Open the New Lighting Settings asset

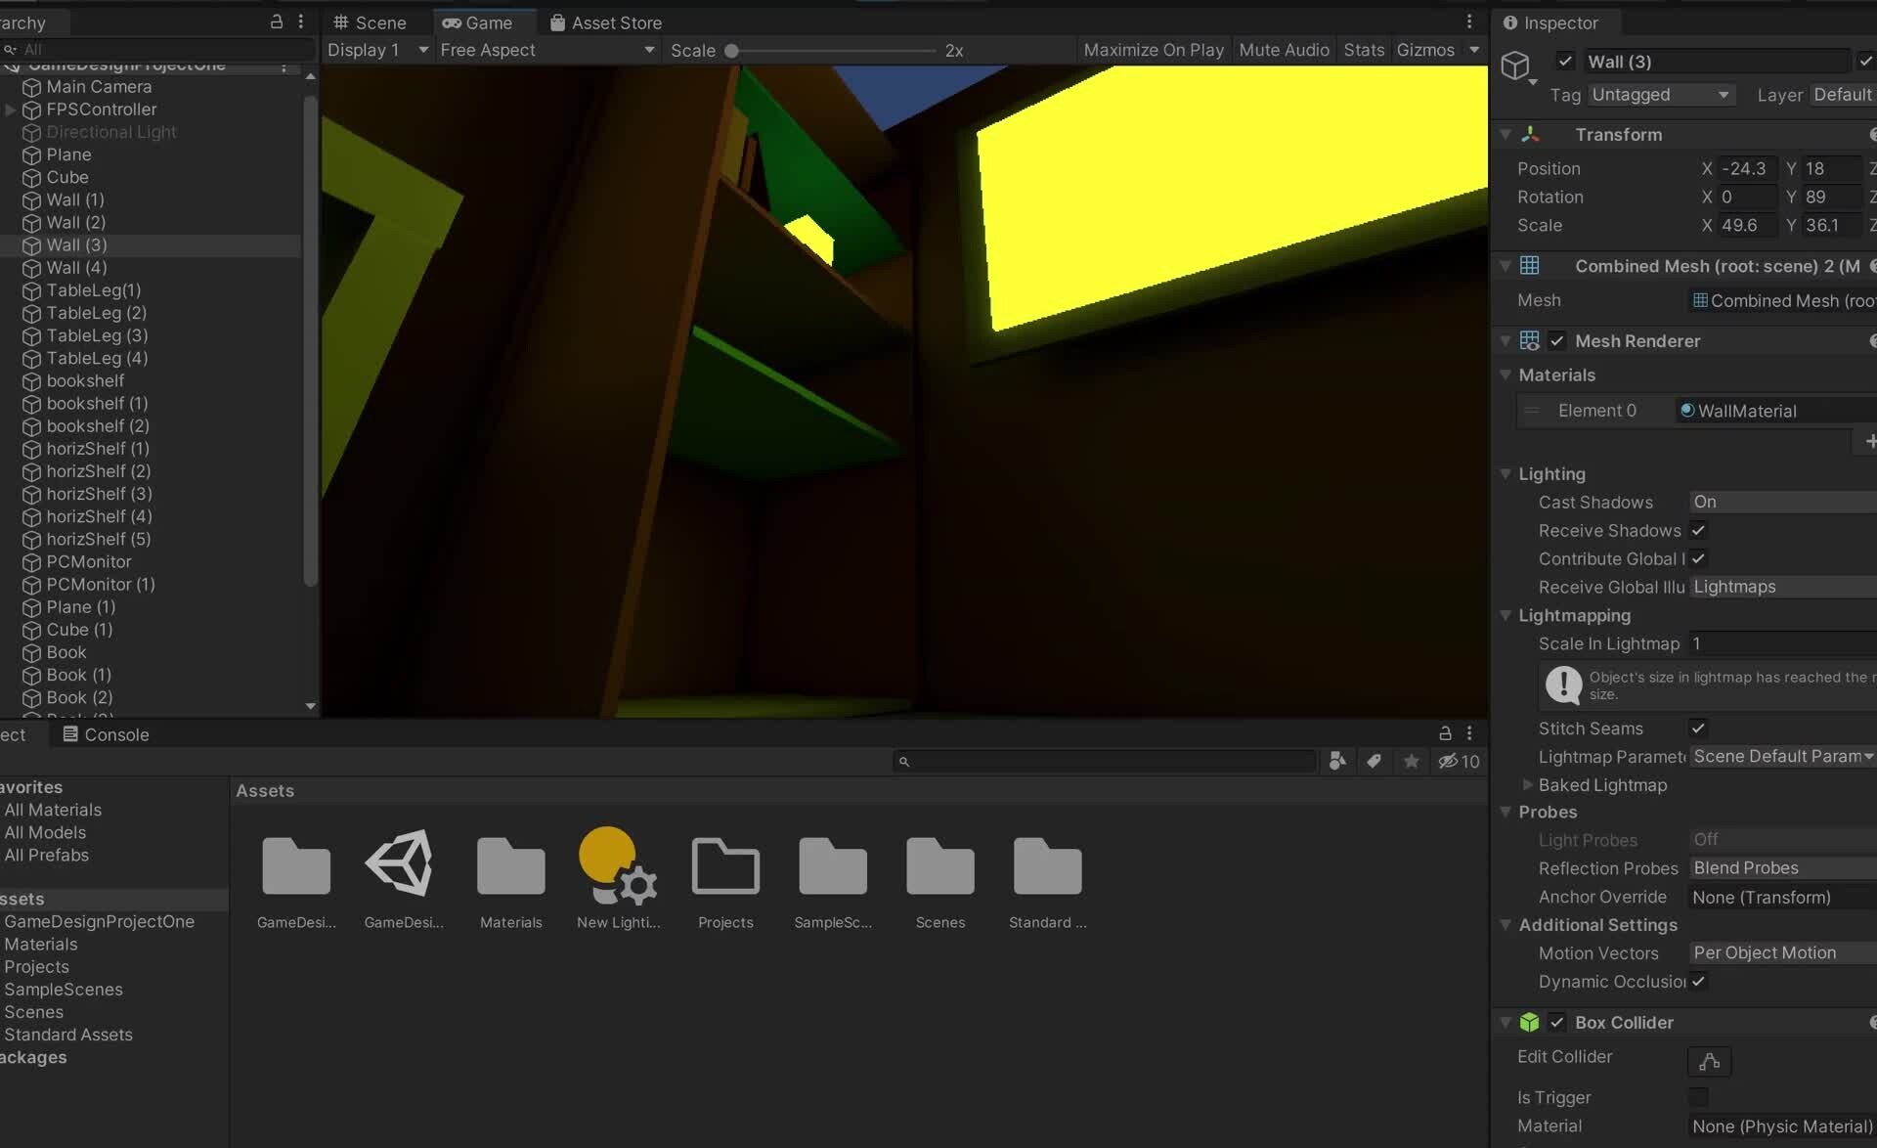tap(617, 865)
